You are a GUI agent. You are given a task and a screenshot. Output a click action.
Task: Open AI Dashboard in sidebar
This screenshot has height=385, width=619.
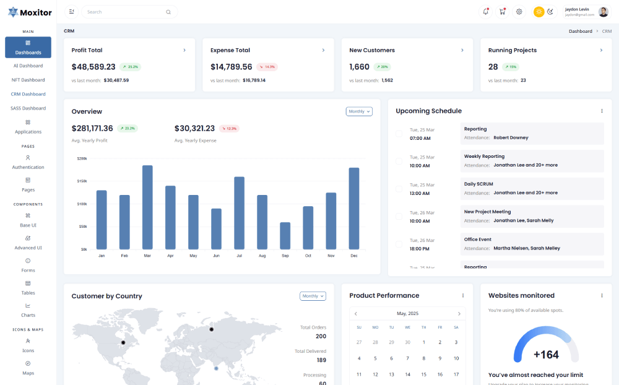28,66
